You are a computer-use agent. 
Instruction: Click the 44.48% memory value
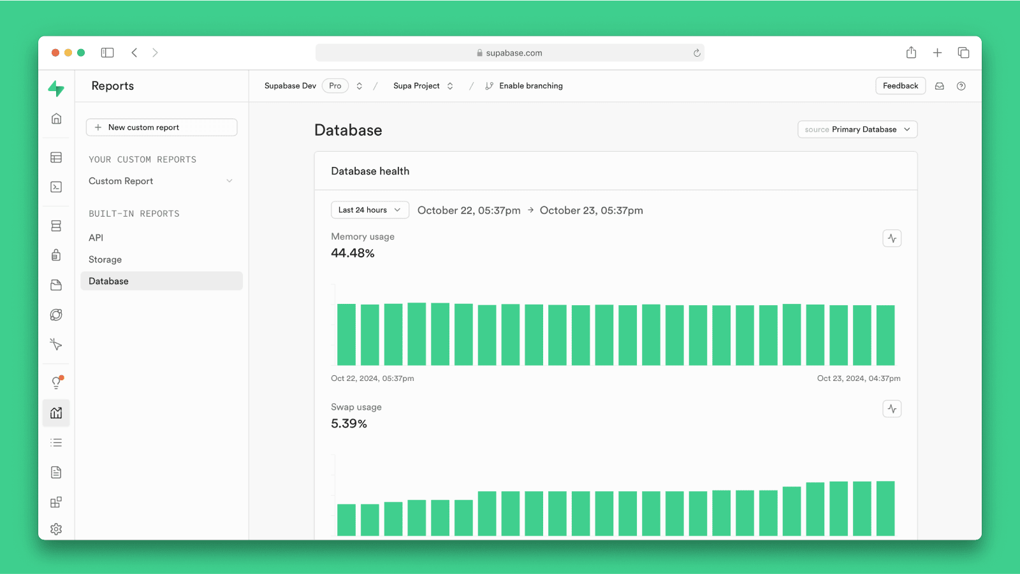tap(353, 253)
